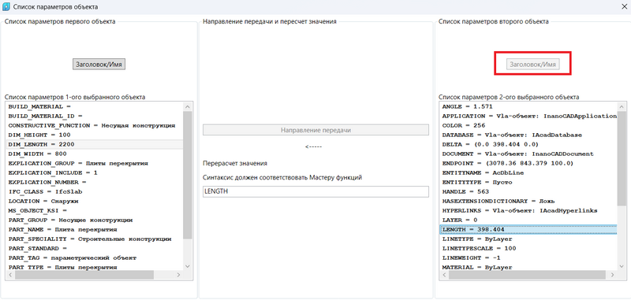
Task: Click the Направление передачи button
Action: point(316,130)
